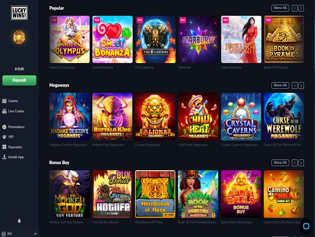Show All Popular games

coord(280,8)
